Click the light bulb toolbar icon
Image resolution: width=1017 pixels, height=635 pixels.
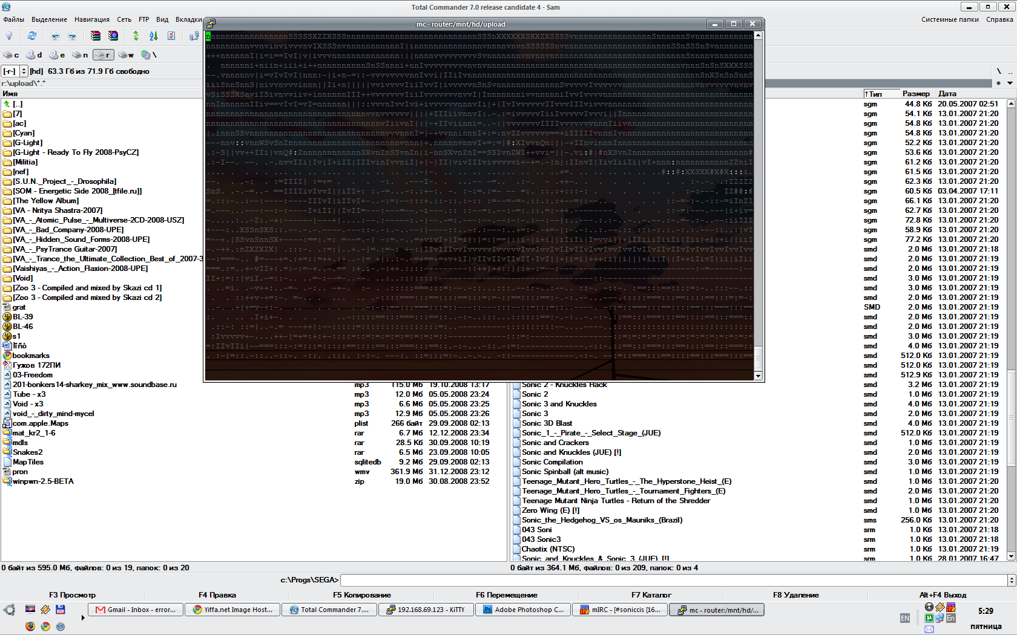coord(9,36)
